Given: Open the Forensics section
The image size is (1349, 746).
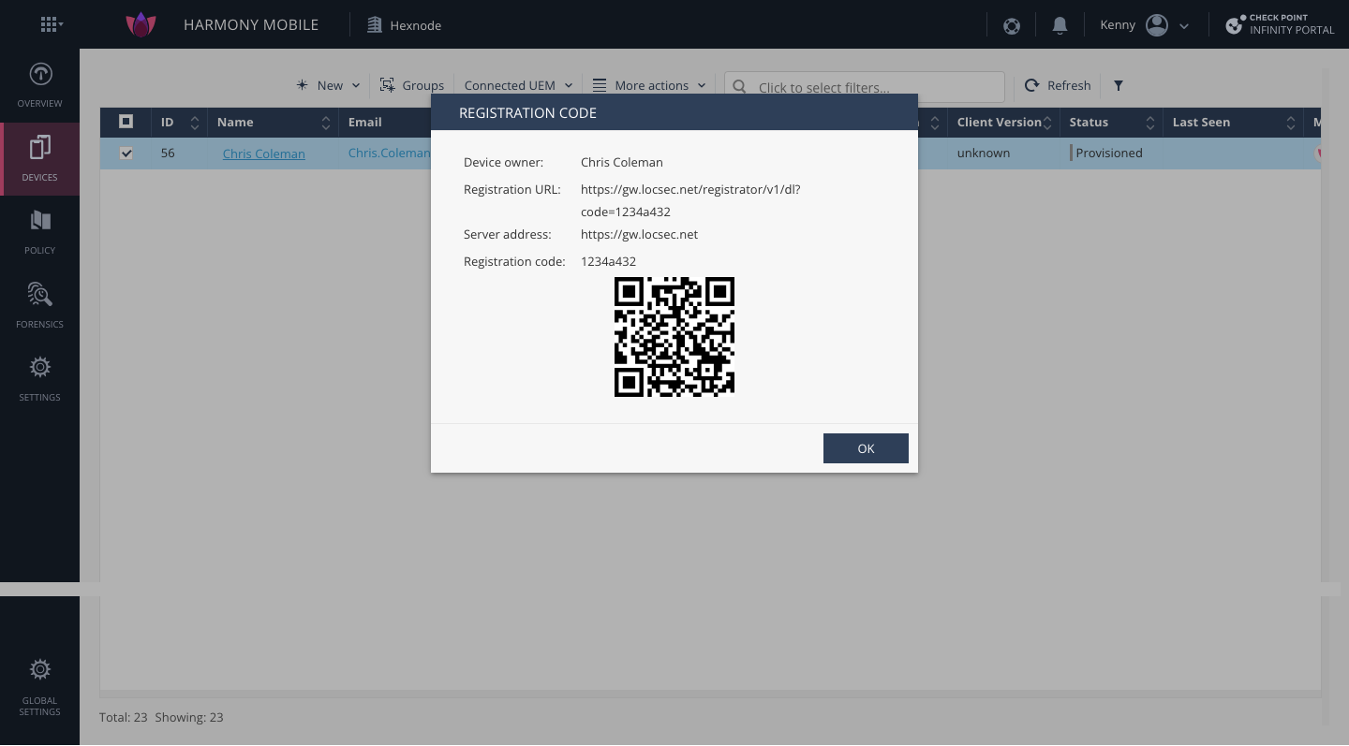Looking at the screenshot, I should [x=39, y=305].
